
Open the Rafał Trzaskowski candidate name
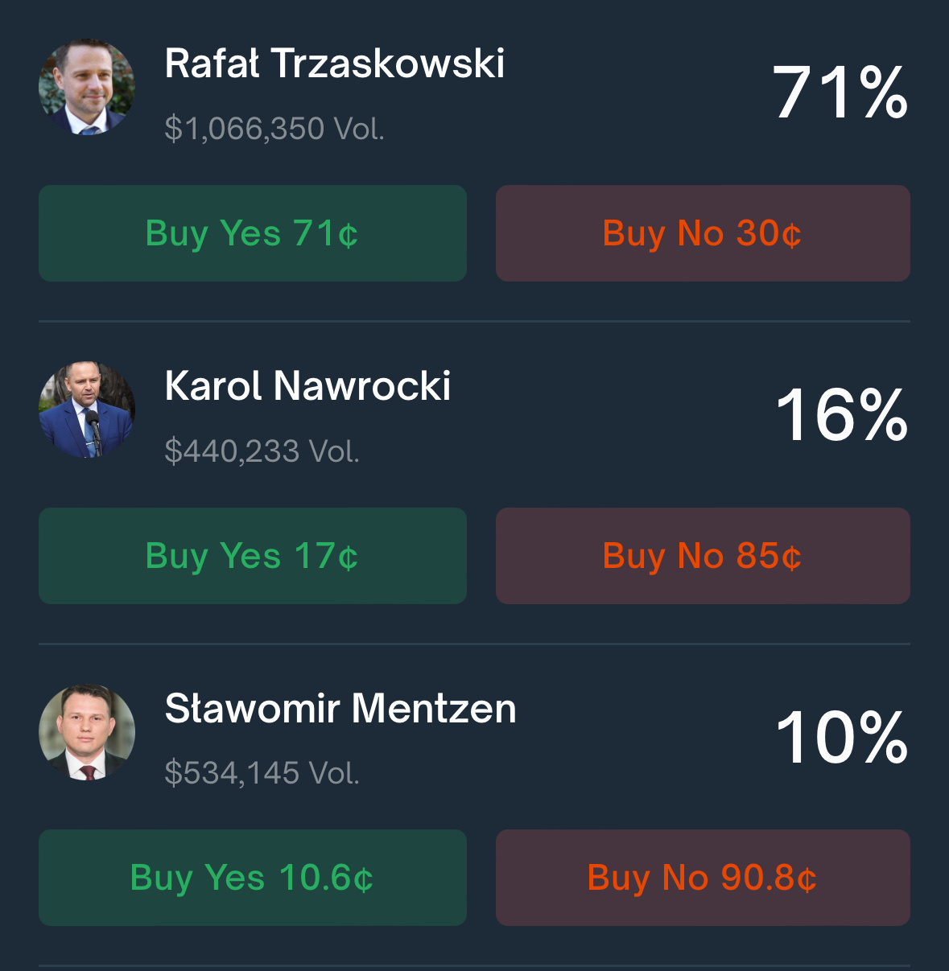(x=335, y=64)
